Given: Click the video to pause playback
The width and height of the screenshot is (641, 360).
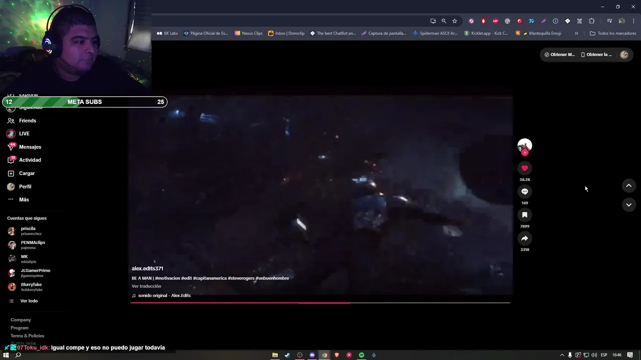Looking at the screenshot, I should (320, 195).
